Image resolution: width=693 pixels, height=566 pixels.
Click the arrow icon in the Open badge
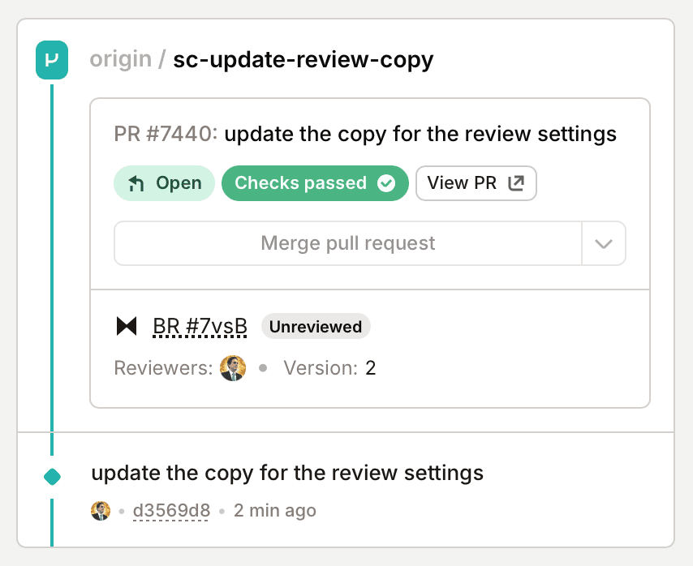(136, 183)
